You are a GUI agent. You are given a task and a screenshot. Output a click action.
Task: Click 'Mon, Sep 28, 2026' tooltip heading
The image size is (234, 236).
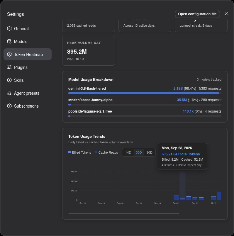coord(177,148)
